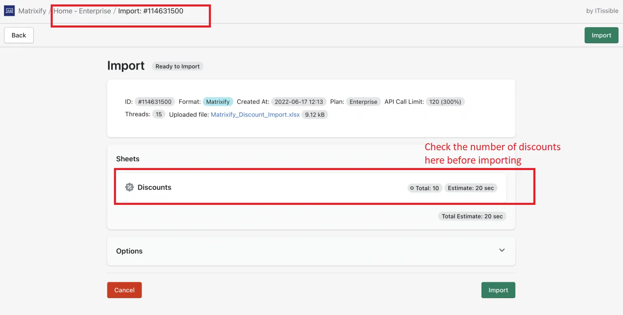Click the Created At 2022-06-17 12:13 badge
Viewport: 623px width, 315px height.
point(299,102)
